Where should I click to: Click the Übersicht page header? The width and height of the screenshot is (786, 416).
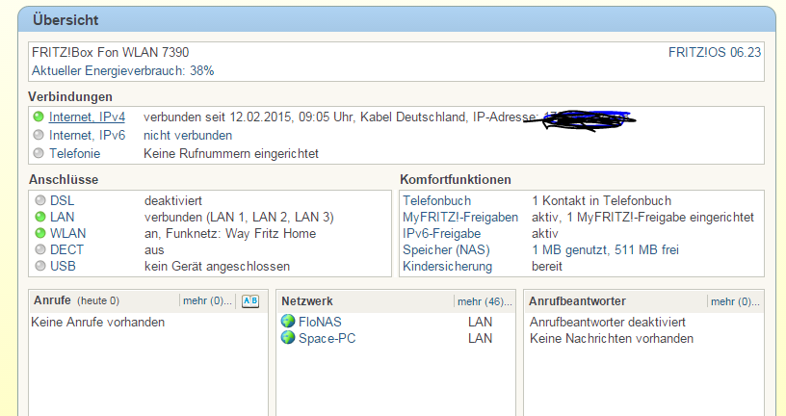[65, 20]
